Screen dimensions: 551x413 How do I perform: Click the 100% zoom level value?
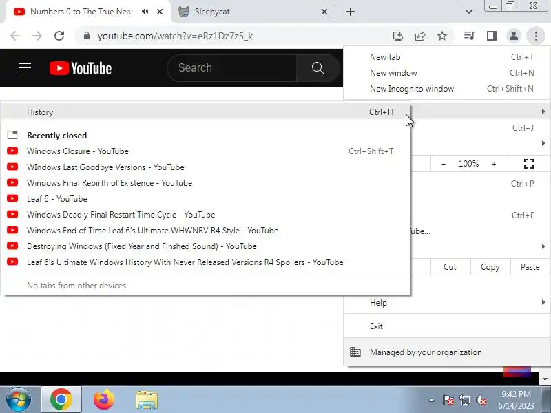(x=468, y=164)
